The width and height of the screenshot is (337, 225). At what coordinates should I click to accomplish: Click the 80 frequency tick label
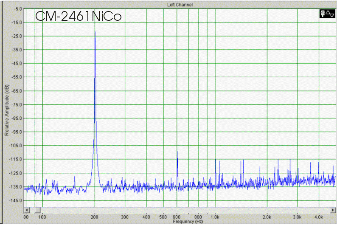[26, 217]
